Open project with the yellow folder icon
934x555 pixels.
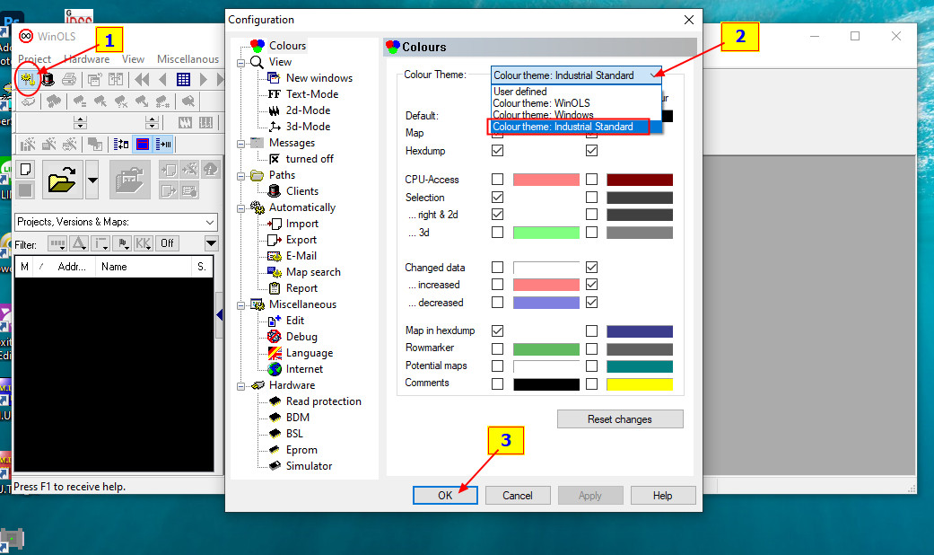click(x=61, y=181)
